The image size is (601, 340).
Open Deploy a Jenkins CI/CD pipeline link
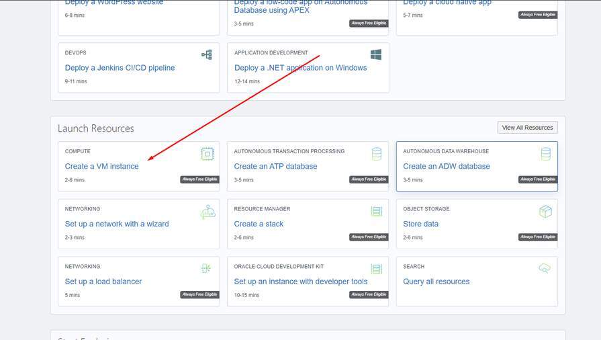click(x=120, y=68)
